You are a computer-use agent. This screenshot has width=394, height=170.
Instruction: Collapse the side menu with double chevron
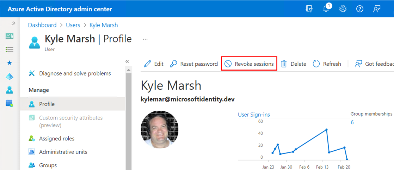tap(127, 61)
